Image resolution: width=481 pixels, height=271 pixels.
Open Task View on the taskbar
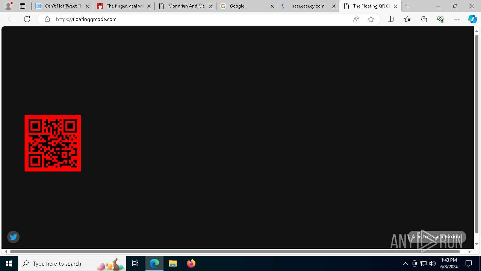pos(135,263)
